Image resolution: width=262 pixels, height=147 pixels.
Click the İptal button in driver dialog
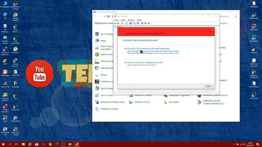point(208,86)
